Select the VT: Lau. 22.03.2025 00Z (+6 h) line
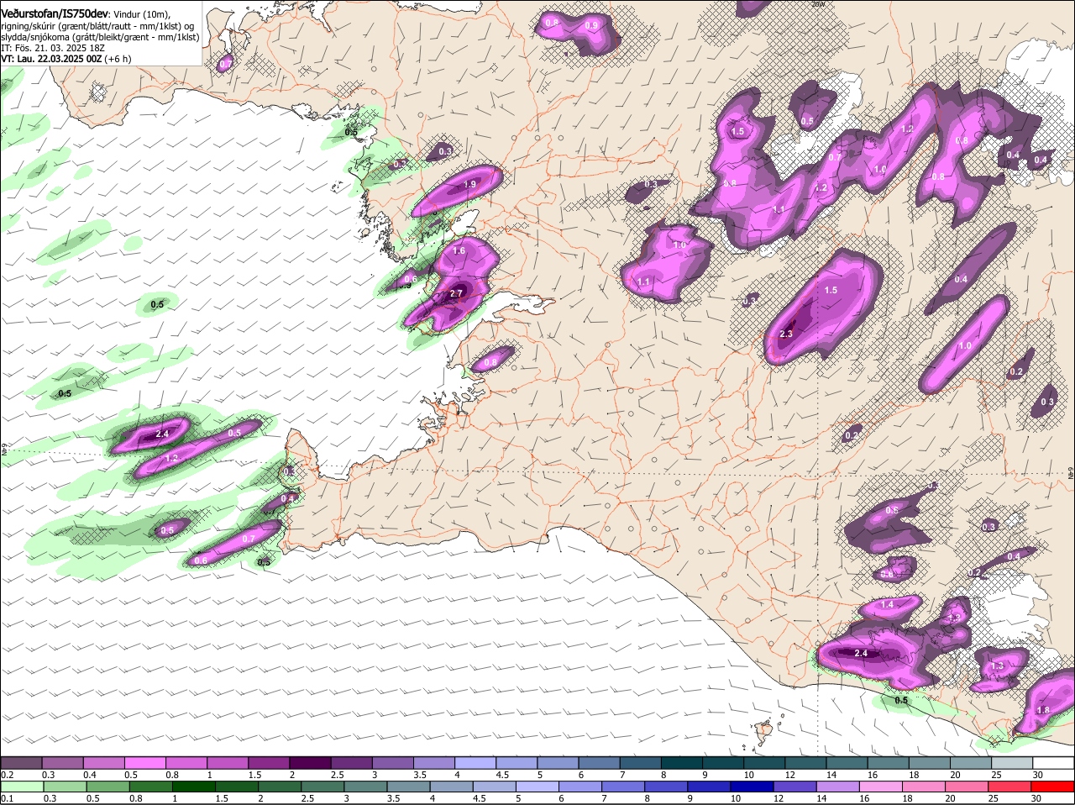The height and width of the screenshot is (805, 1075). [x=66, y=59]
